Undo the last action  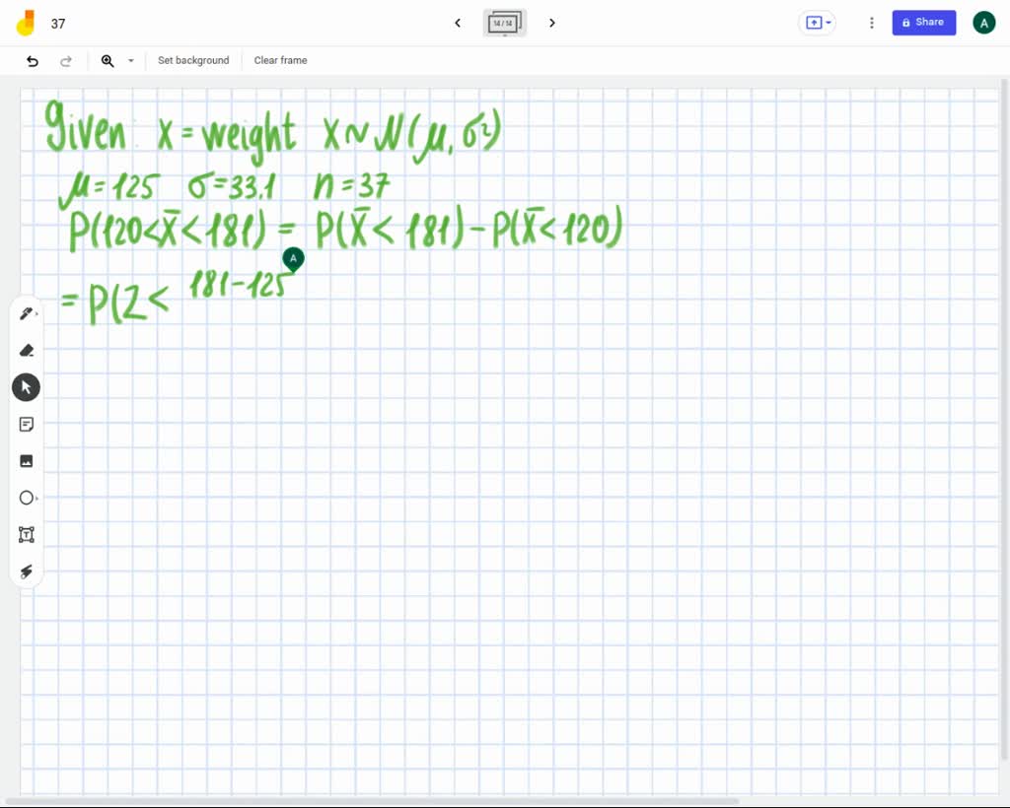coord(33,61)
